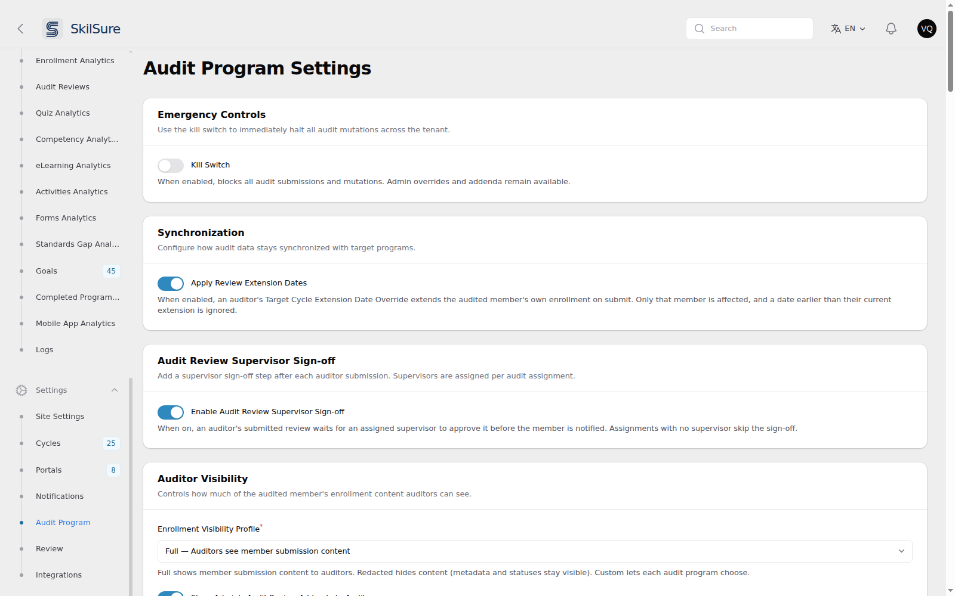The width and height of the screenshot is (955, 596).
Task: Open Enrollment Analytics page
Action: (75, 61)
